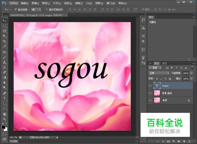This screenshot has width=197, height=144.
Task: Hide the 背景 副本 layer
Action: 150,93
